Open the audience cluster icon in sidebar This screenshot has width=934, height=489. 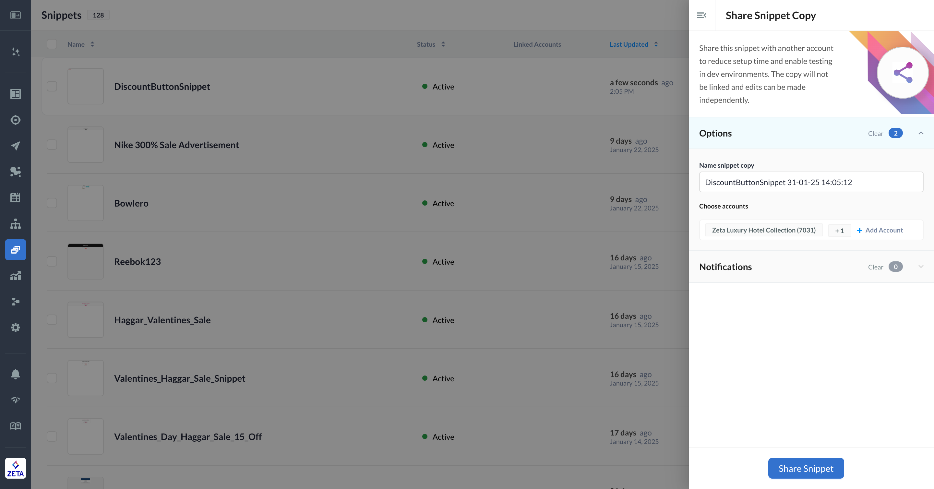(15, 172)
